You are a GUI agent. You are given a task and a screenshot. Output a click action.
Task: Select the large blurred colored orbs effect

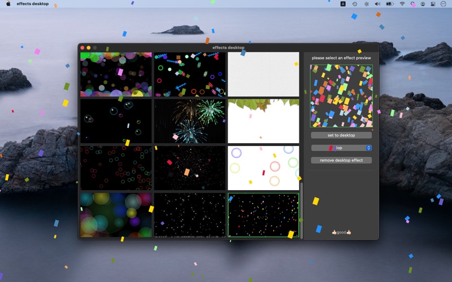point(116,215)
